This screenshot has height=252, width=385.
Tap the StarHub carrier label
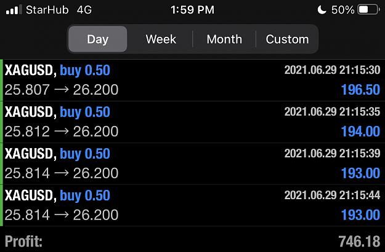47,10
